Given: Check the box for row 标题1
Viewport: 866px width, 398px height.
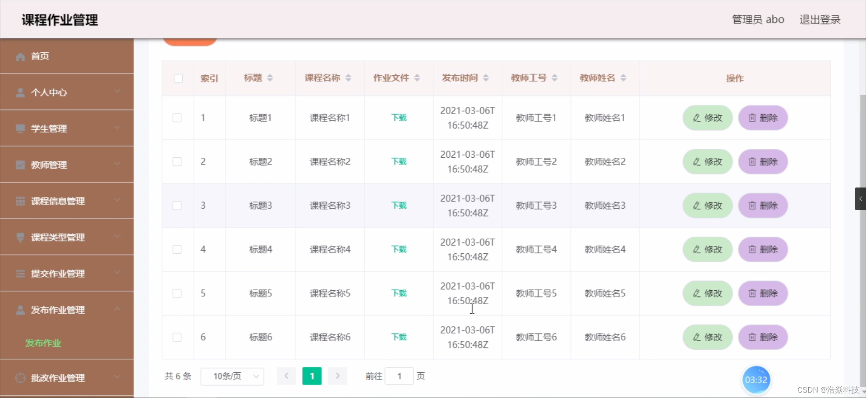Looking at the screenshot, I should click(177, 118).
